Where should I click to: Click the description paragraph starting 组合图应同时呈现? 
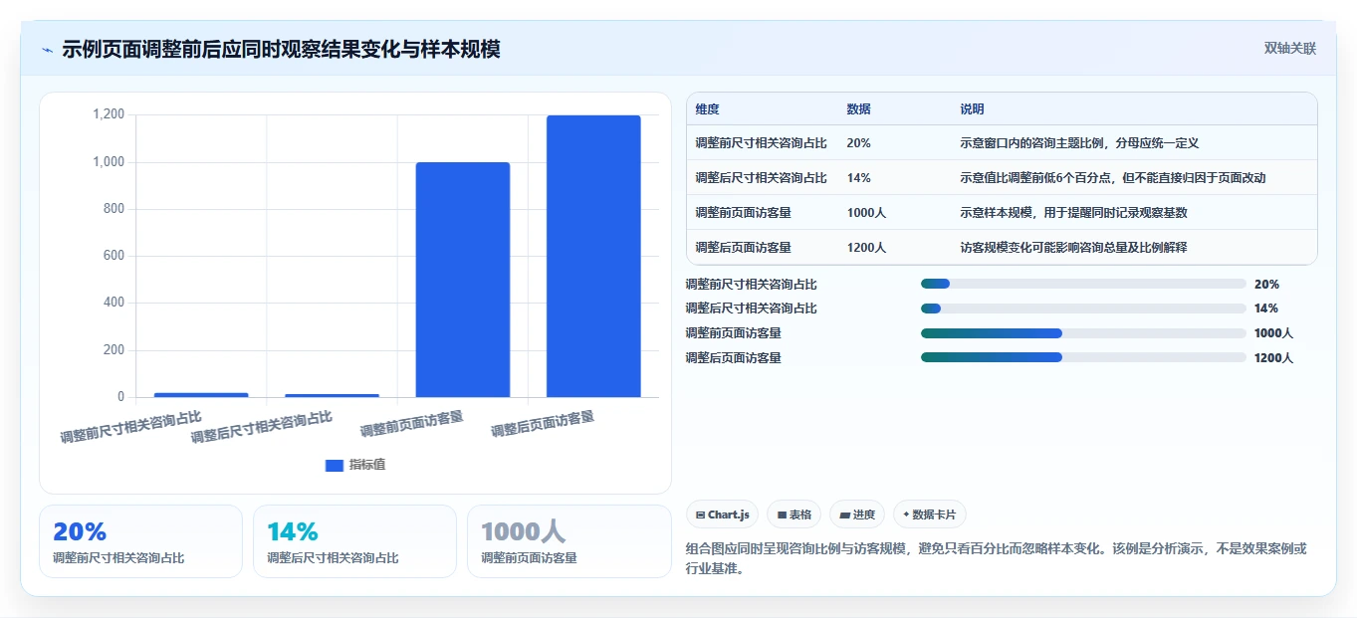(997, 558)
